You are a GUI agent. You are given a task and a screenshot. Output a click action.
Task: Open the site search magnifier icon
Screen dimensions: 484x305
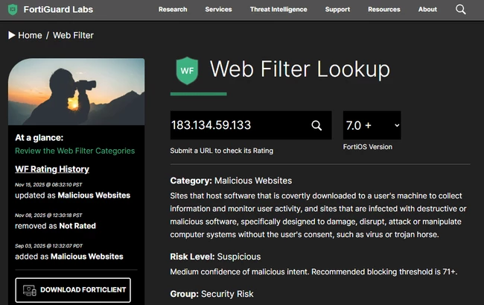tap(460, 9)
